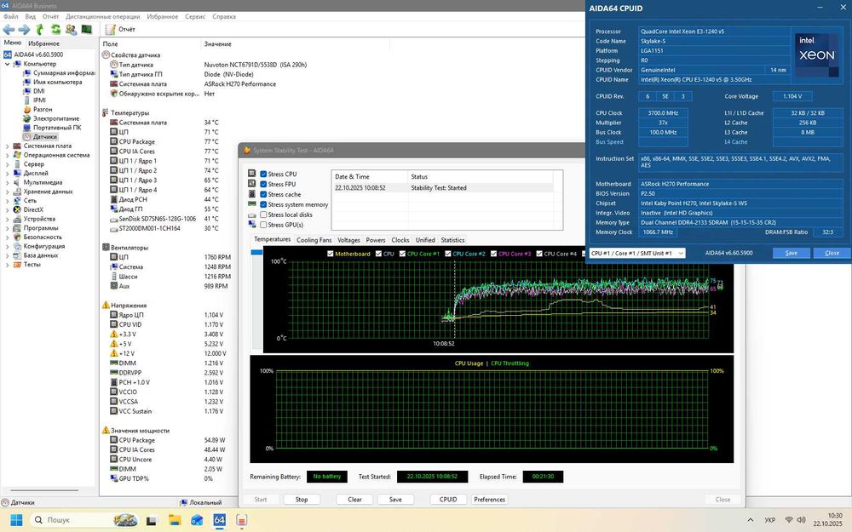852x532 pixels.
Task: Open Справка menu
Action: click(224, 16)
